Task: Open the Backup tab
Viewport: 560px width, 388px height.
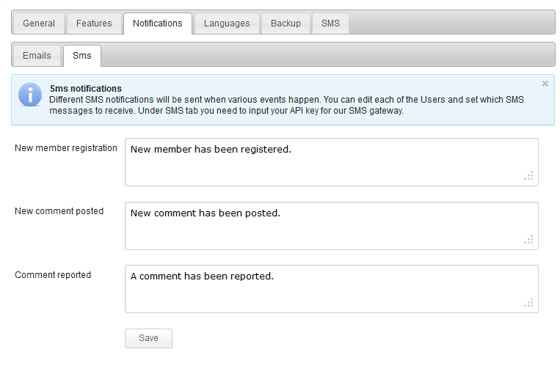Action: coord(286,23)
